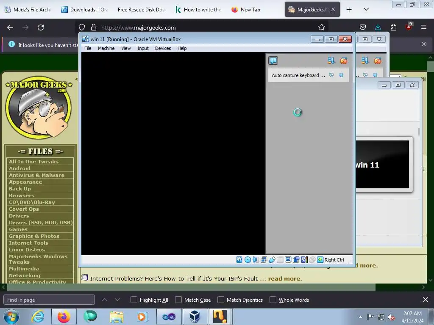Go back with the Firefox back arrow
434x325 pixels.
pos(10,28)
